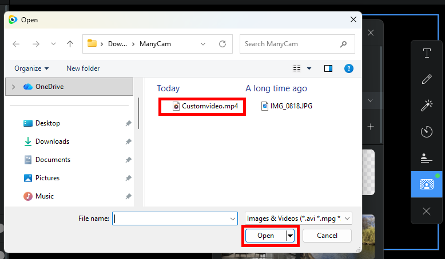Open the Organize menu
Screen dimensions: 445x259
click(x=31, y=68)
